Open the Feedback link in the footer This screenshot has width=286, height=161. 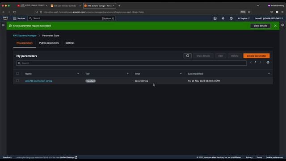7,157
